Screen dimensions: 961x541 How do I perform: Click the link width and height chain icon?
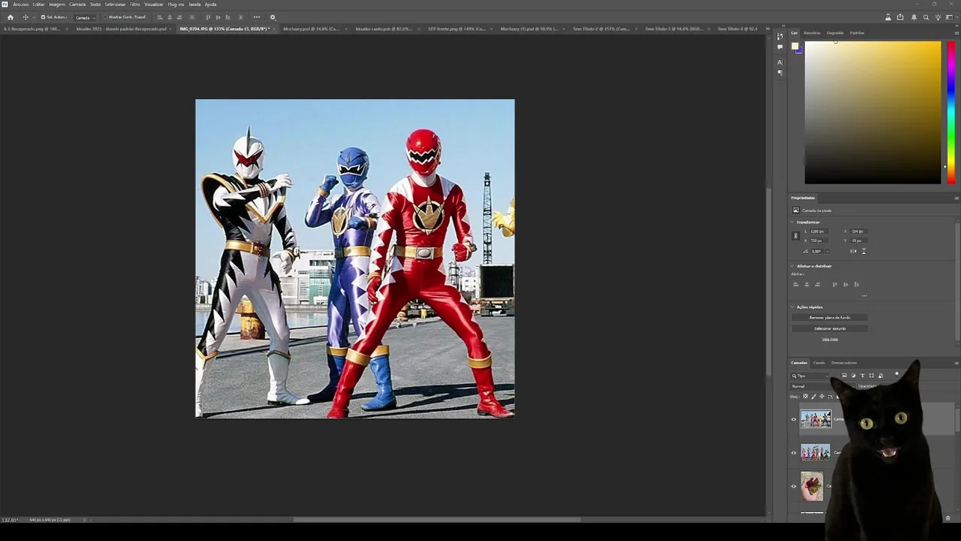796,236
